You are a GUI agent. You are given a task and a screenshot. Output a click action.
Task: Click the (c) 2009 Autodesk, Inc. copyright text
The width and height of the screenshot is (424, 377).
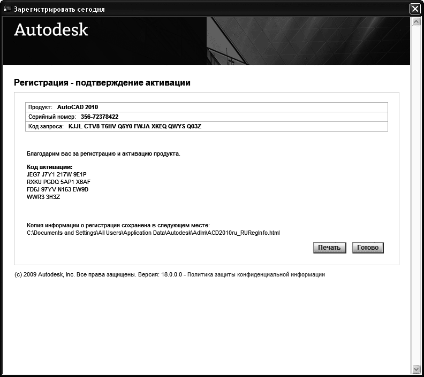(44, 275)
